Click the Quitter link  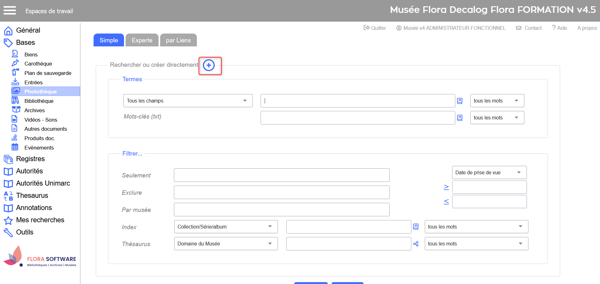[375, 28]
